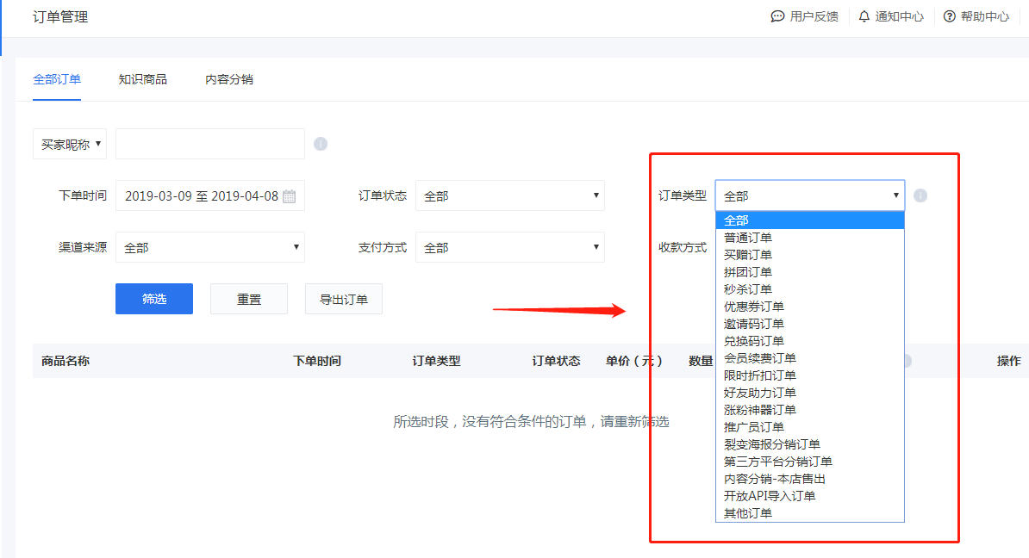Image resolution: width=1029 pixels, height=558 pixels.
Task: Click the info icon beside the nickname field
Action: [x=321, y=144]
